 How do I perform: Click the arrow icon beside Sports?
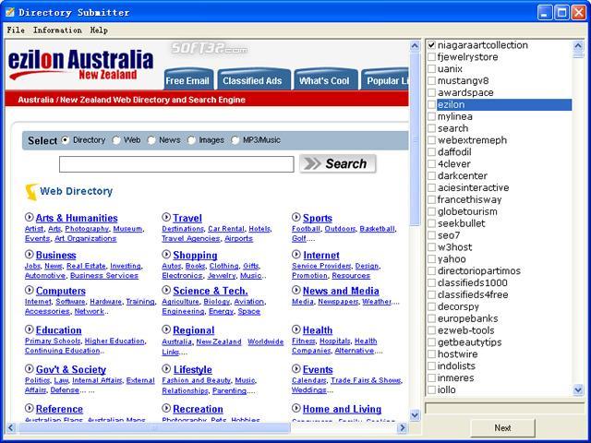point(296,218)
